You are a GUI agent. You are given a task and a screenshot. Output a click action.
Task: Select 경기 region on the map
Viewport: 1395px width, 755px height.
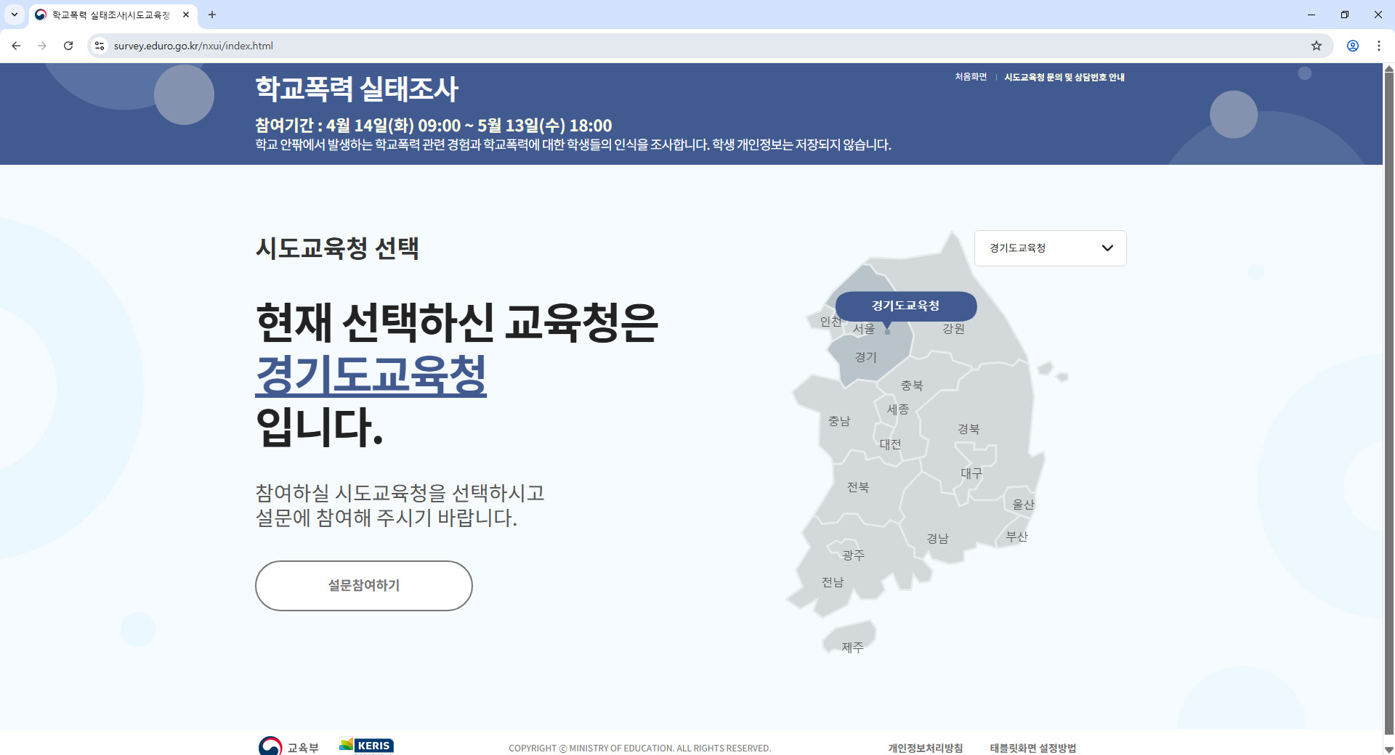coord(865,357)
